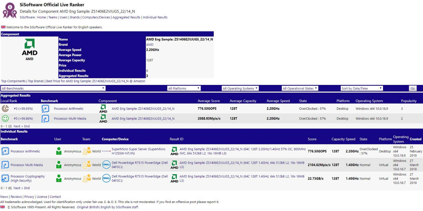Click the rank #5 smiley face icon

tap(5, 118)
